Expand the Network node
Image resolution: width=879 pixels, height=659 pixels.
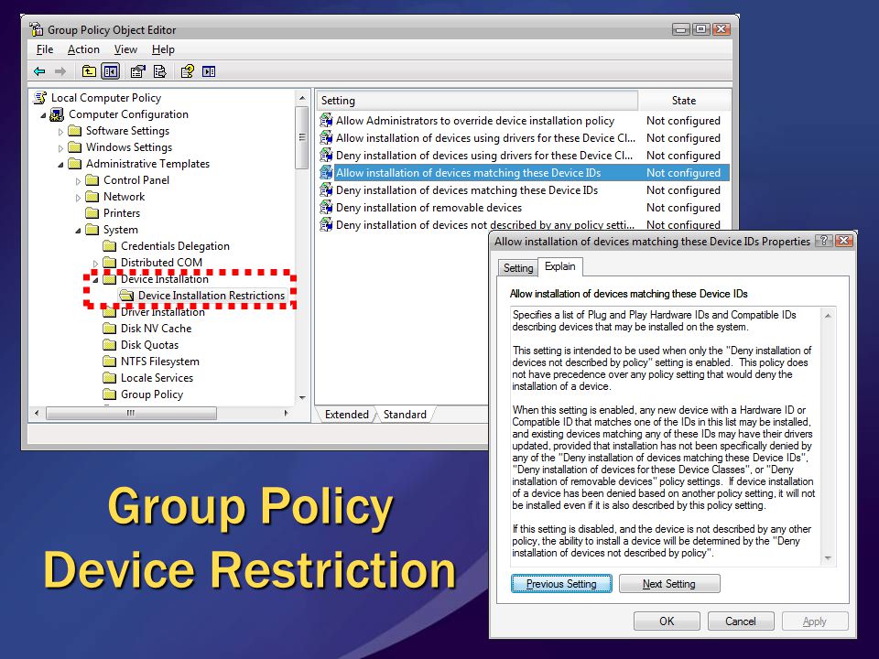(x=78, y=198)
